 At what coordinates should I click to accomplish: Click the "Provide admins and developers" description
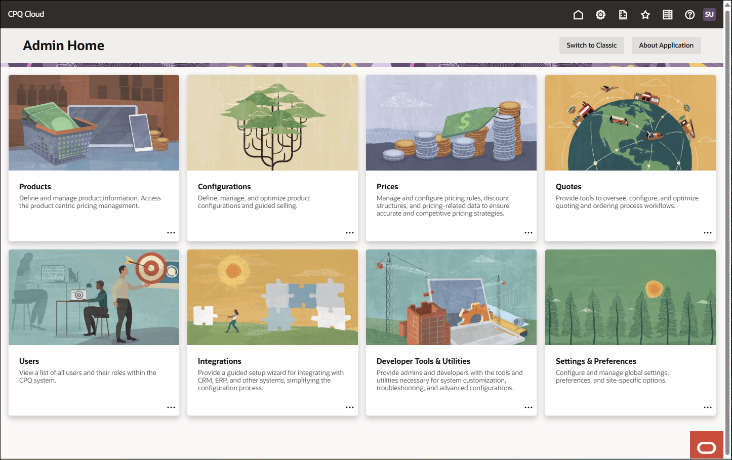click(450, 381)
